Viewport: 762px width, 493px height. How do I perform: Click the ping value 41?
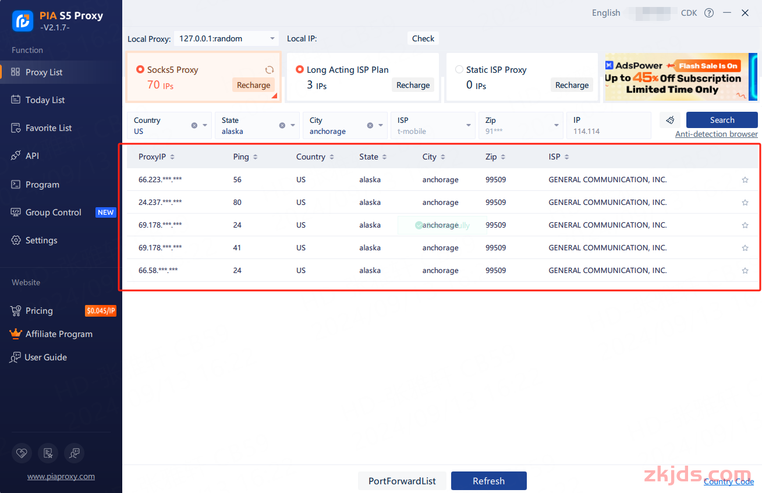tap(238, 248)
